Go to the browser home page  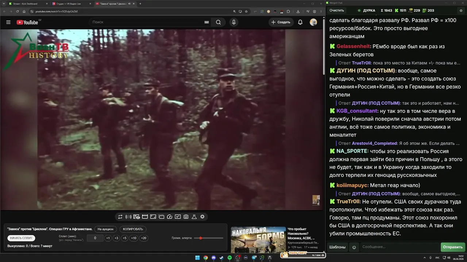(24, 11)
